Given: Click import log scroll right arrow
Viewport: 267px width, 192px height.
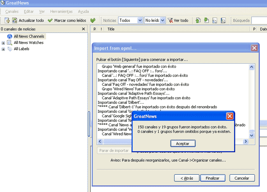Looking at the screenshot, I should [246, 141].
